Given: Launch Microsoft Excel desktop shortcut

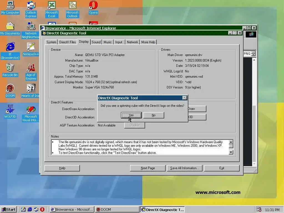Looking at the screenshot, I should 52,9.
